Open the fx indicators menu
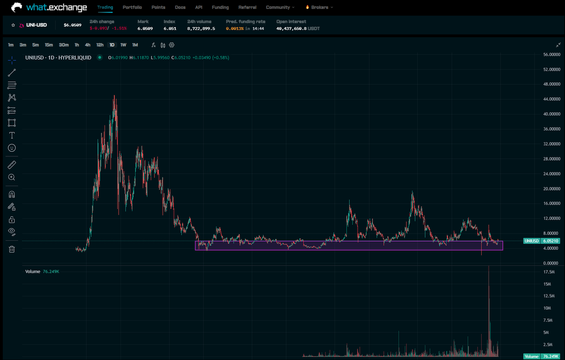Viewport: 565px width, 360px height. click(x=153, y=45)
